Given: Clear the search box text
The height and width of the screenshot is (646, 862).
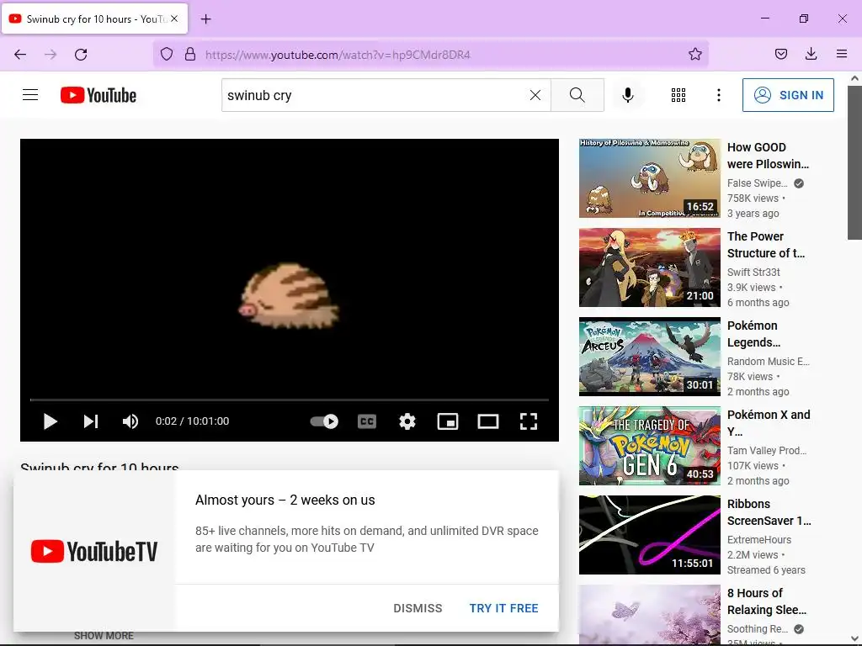Looking at the screenshot, I should (x=535, y=95).
